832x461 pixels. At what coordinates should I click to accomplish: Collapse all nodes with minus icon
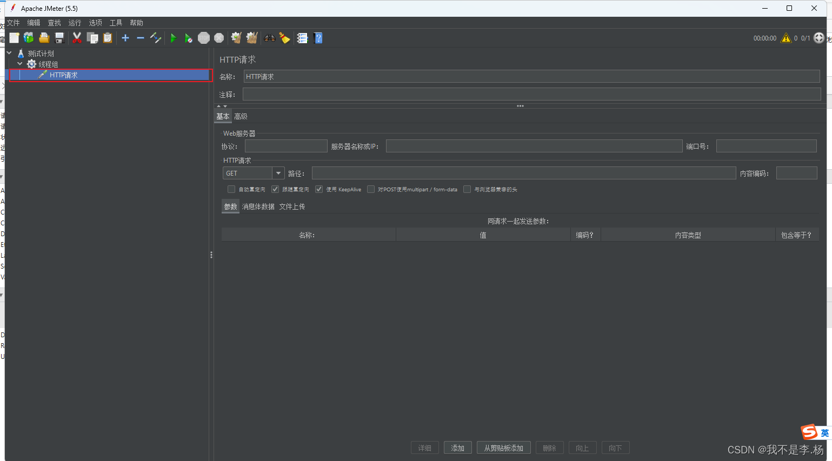pos(141,38)
